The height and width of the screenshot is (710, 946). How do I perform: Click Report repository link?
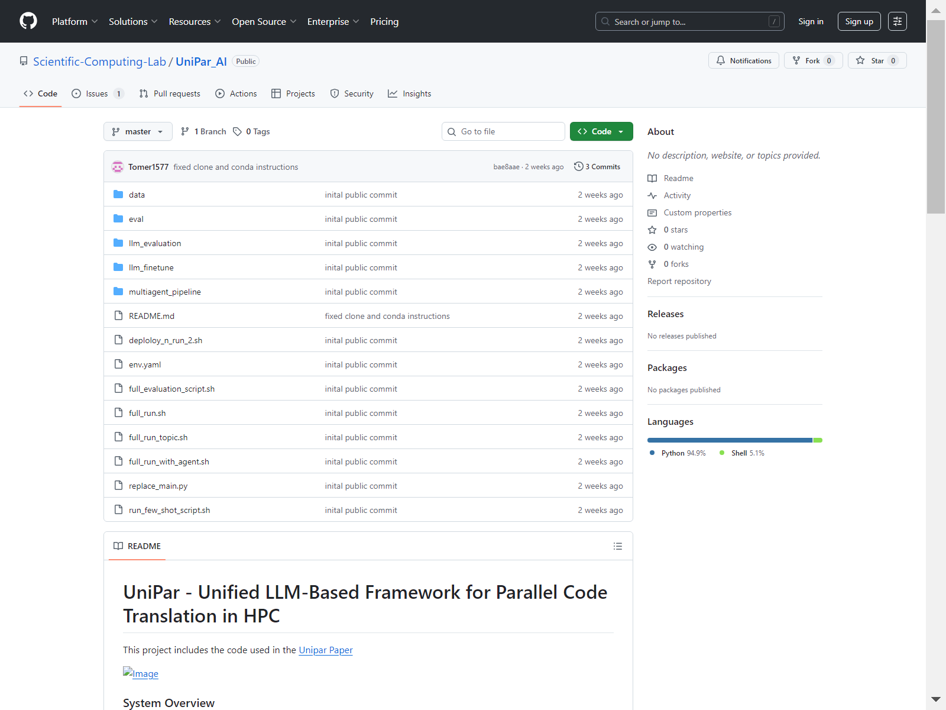tap(679, 281)
